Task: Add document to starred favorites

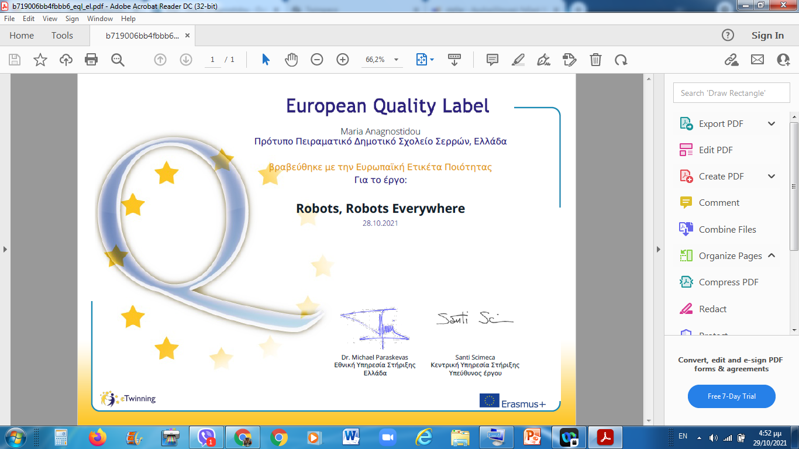Action: [40, 60]
